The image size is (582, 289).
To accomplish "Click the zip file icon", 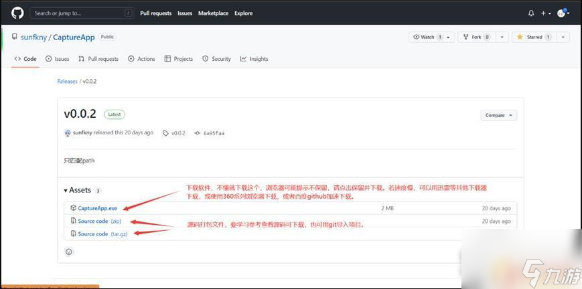I will [74, 221].
